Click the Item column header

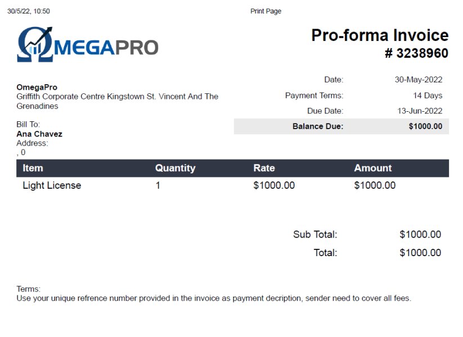click(33, 168)
